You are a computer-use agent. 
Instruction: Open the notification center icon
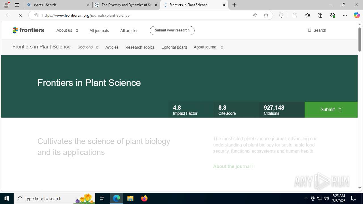click(354, 198)
